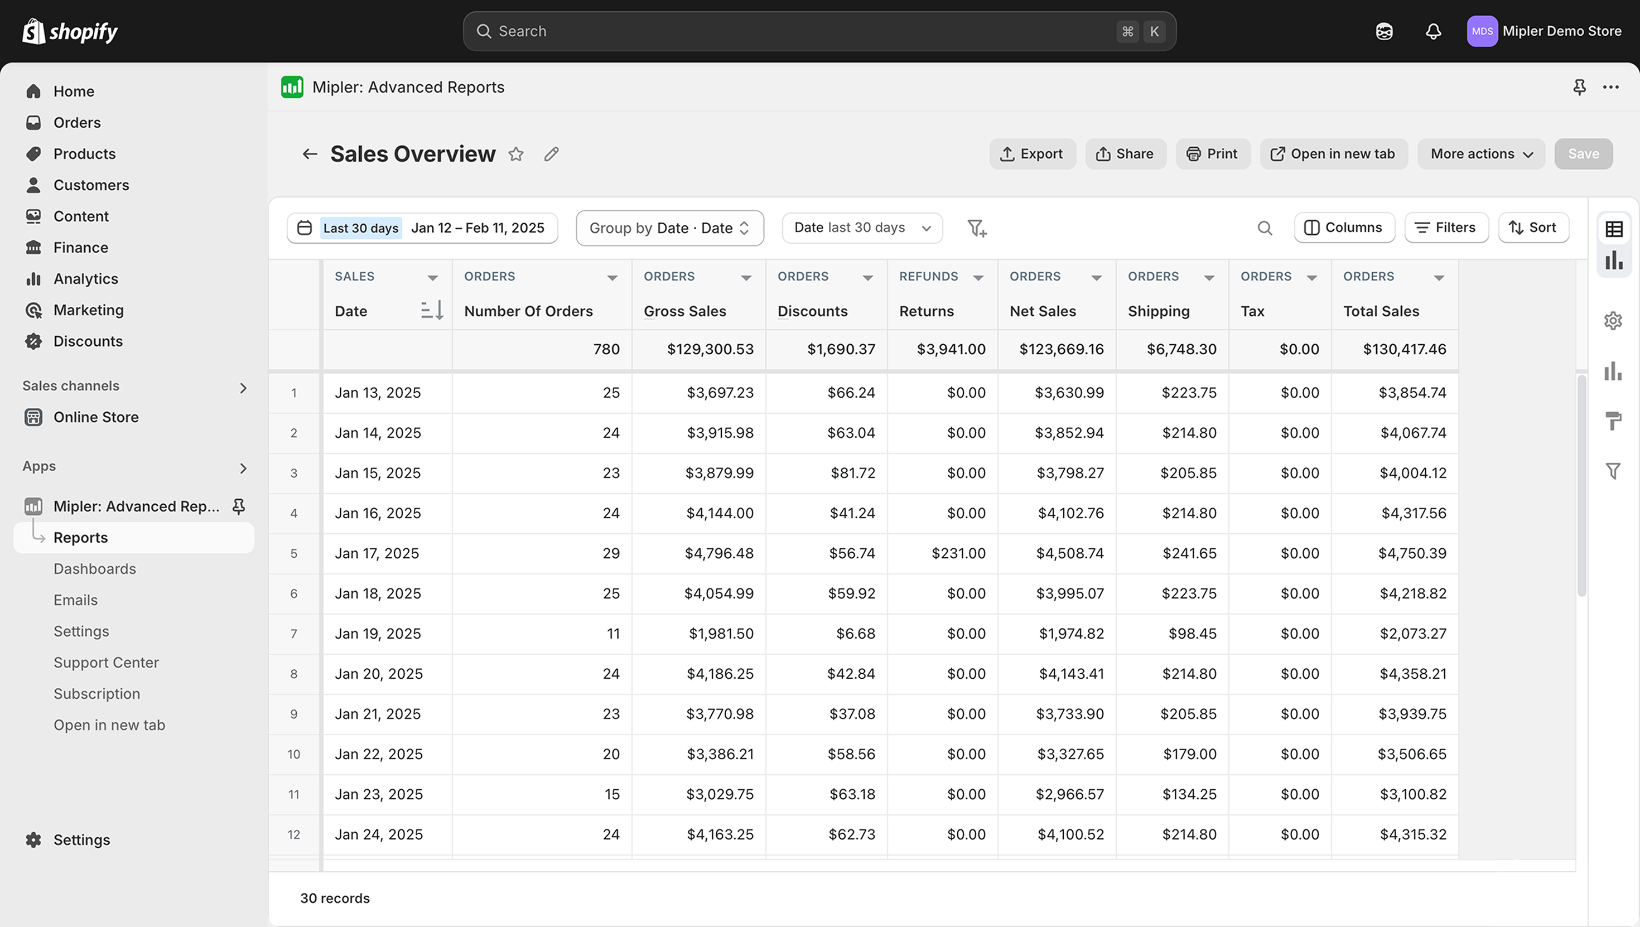Image resolution: width=1640 pixels, height=927 pixels.
Task: Star the Sales Overview report as favorite
Action: 517,154
